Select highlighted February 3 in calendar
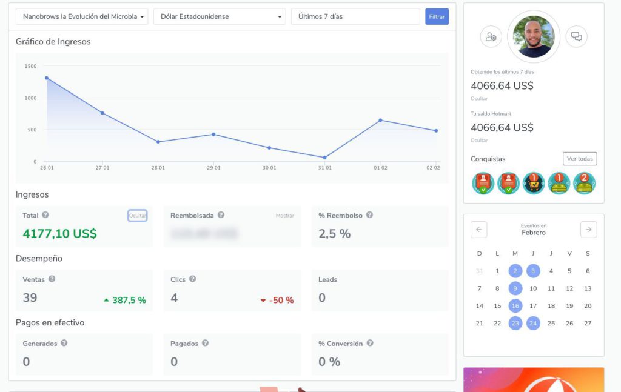621x392 pixels. (533, 271)
